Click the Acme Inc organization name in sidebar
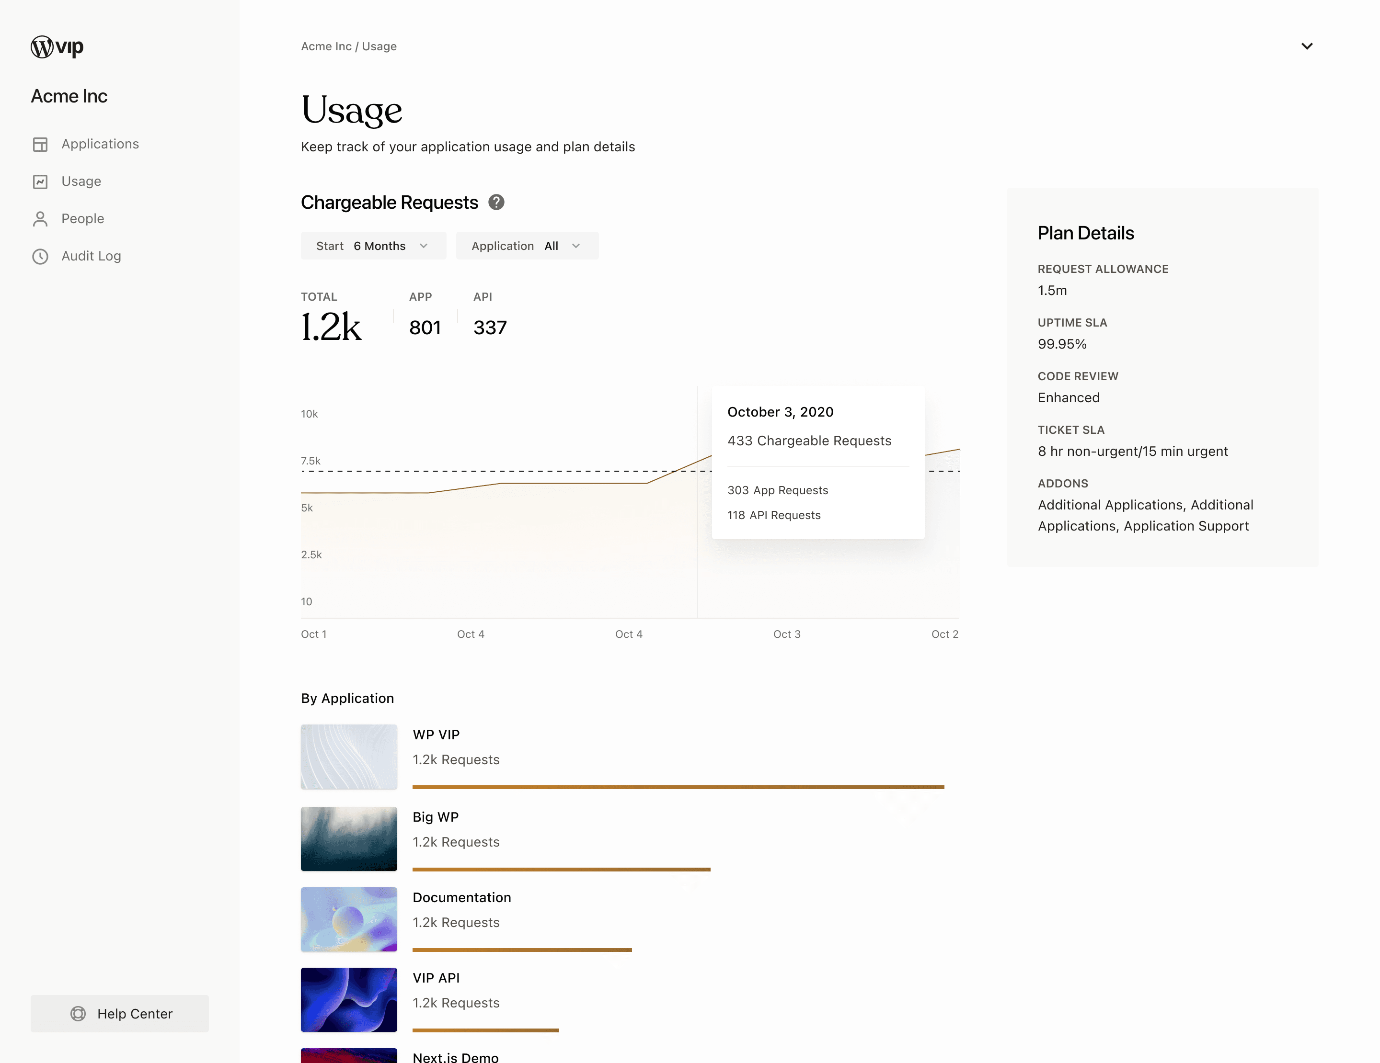Image resolution: width=1380 pixels, height=1063 pixels. 69,96
